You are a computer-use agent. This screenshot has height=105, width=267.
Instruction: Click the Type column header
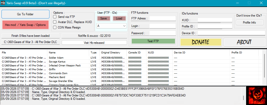click(94, 53)
